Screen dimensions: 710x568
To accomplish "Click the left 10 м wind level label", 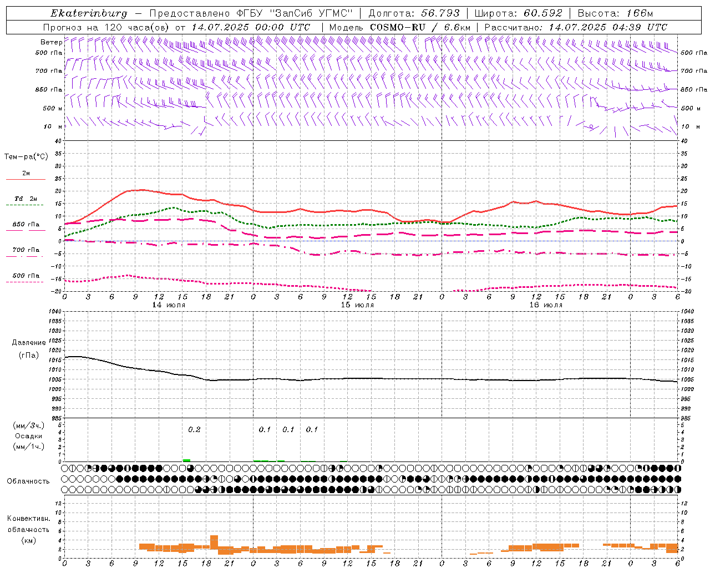I will 53,126.
